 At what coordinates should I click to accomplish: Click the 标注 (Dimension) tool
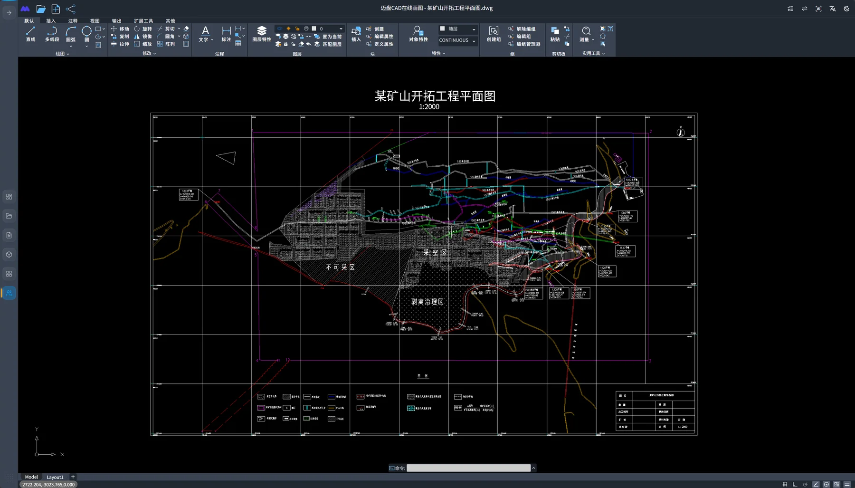pyautogui.click(x=226, y=34)
